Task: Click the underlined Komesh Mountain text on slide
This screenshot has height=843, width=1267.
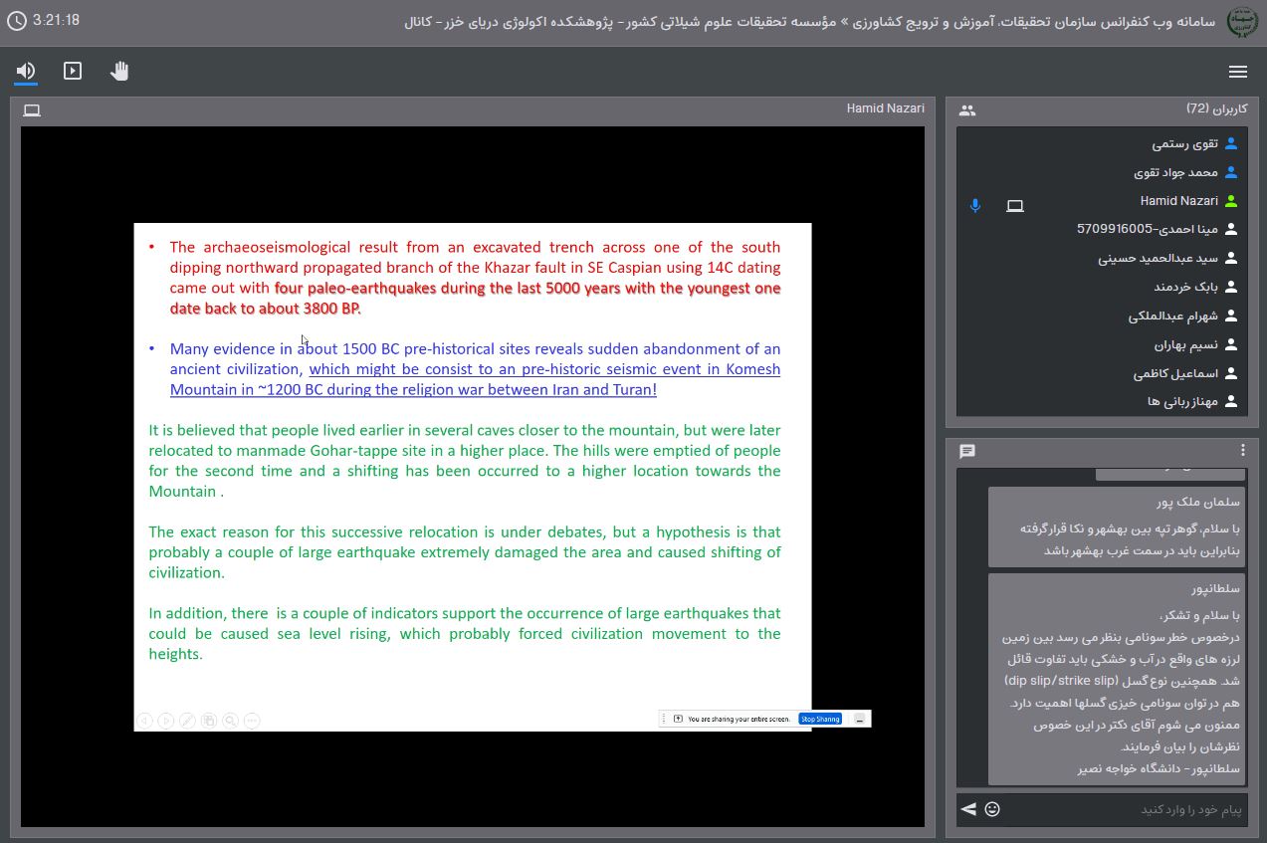Action: [475, 379]
